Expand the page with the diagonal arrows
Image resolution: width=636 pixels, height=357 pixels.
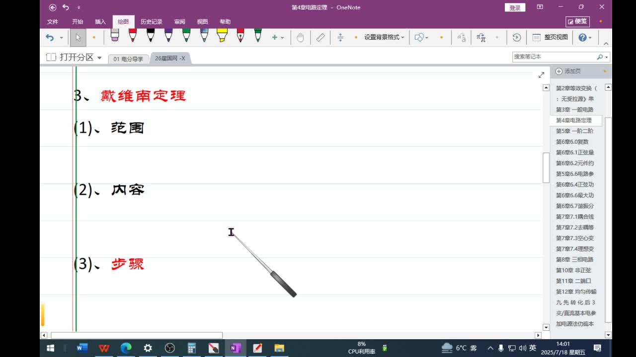(541, 75)
